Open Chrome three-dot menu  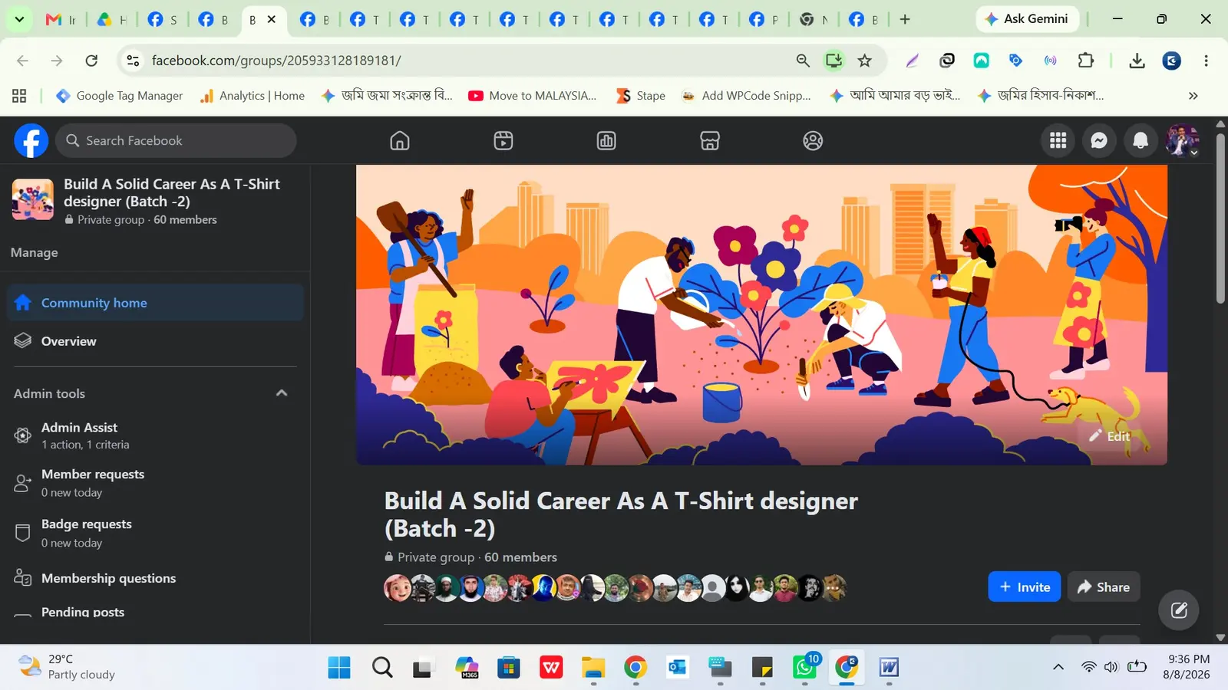pyautogui.click(x=1206, y=61)
